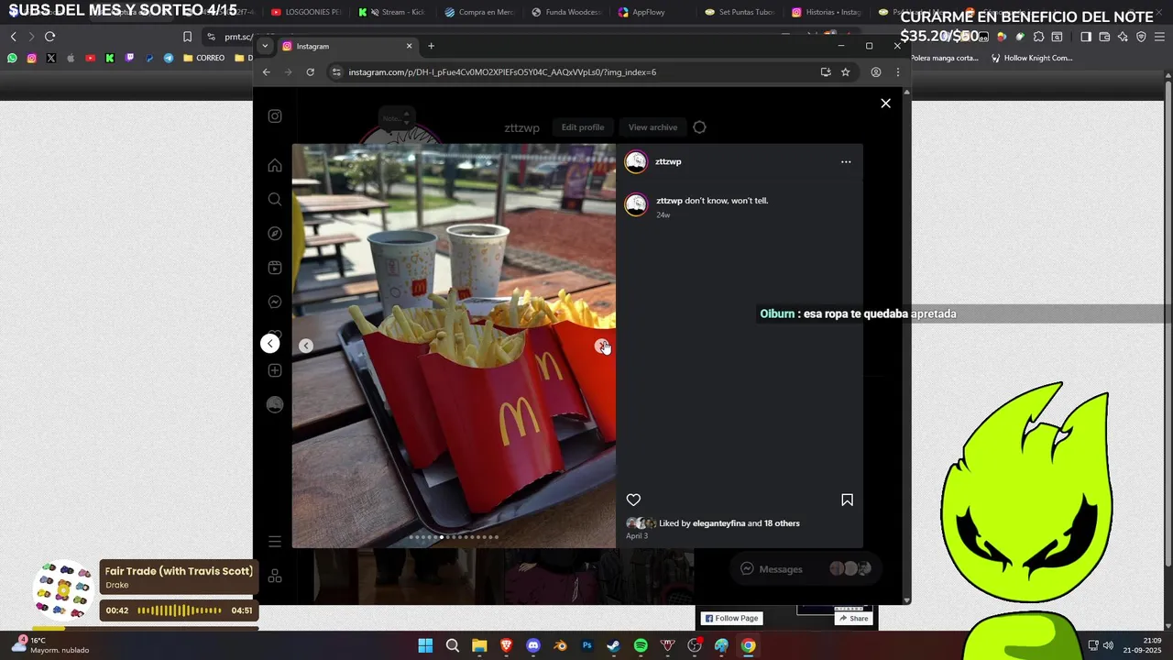Open Photoshop from the taskbar
The width and height of the screenshot is (1173, 660).
(587, 645)
